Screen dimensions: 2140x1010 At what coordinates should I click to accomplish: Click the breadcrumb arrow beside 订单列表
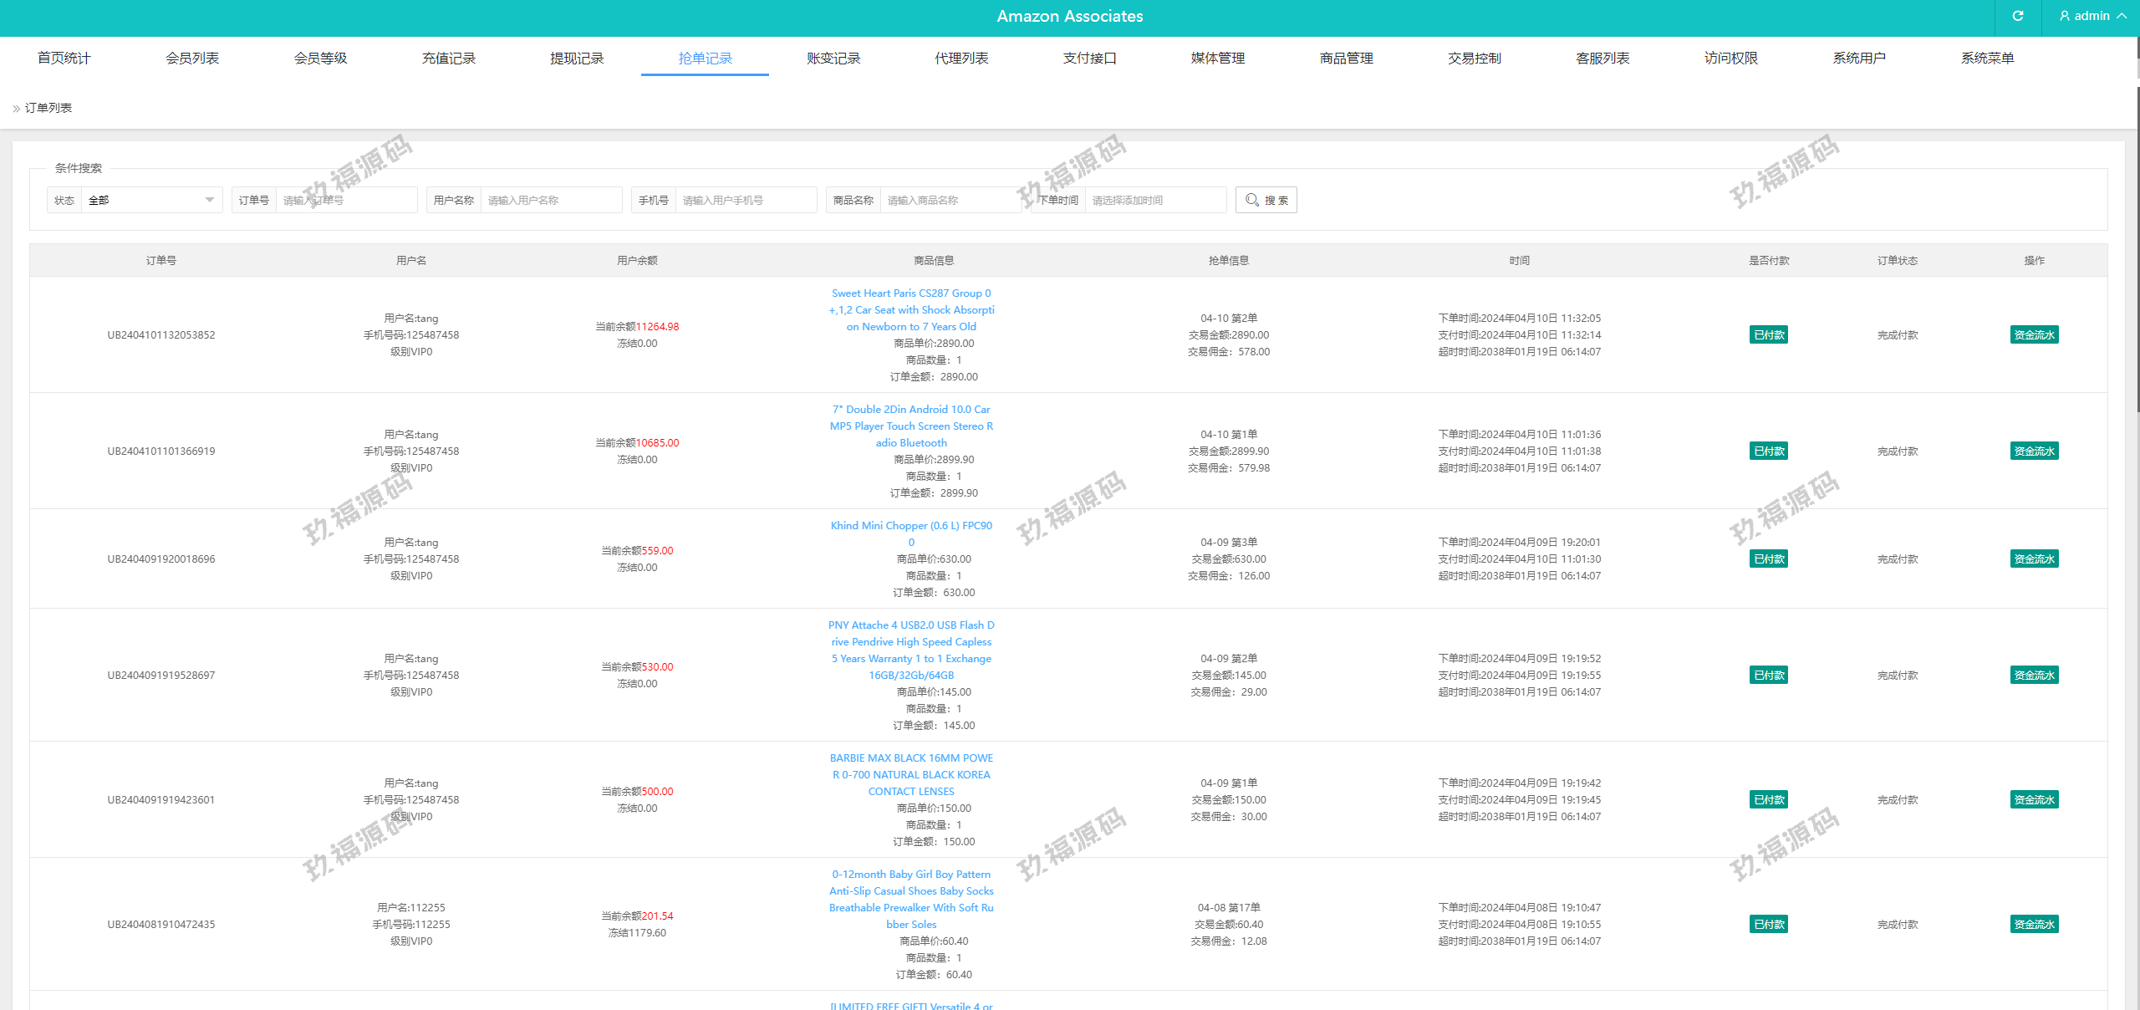(16, 109)
